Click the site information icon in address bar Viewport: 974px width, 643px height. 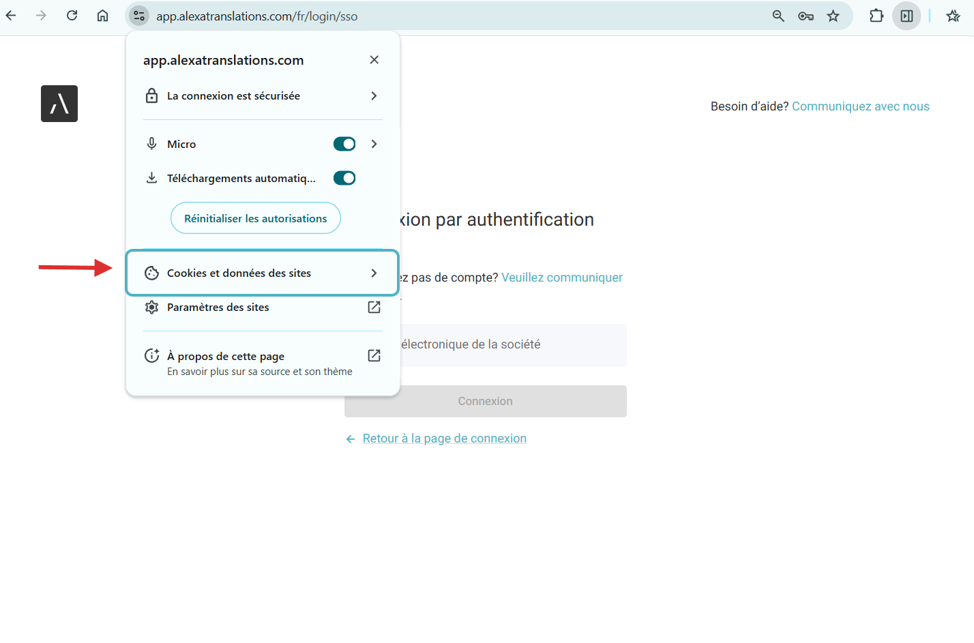pos(139,16)
